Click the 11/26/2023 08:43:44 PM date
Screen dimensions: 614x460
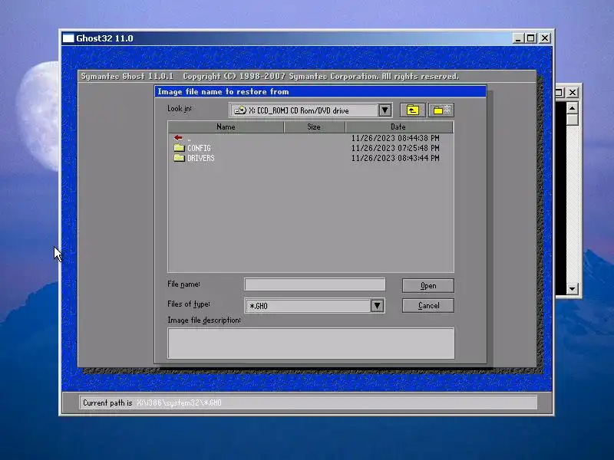point(395,158)
